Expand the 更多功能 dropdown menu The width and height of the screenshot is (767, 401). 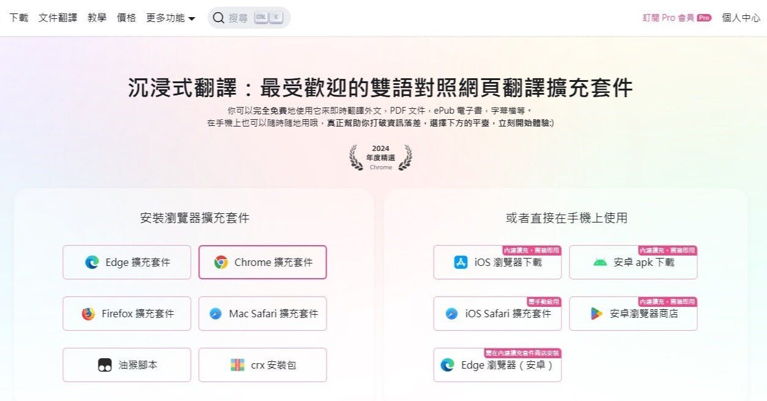click(171, 18)
